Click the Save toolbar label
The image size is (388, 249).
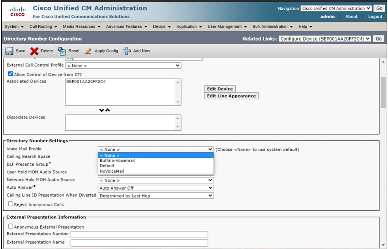pos(21,51)
